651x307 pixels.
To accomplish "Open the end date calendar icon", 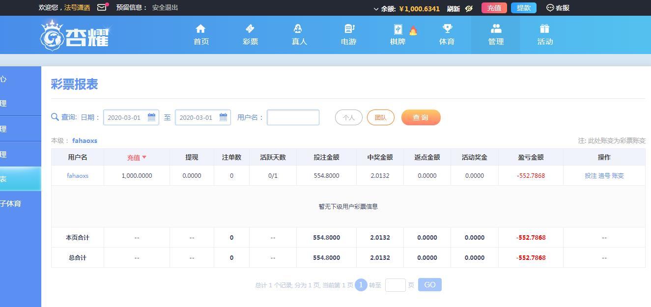I will [224, 117].
